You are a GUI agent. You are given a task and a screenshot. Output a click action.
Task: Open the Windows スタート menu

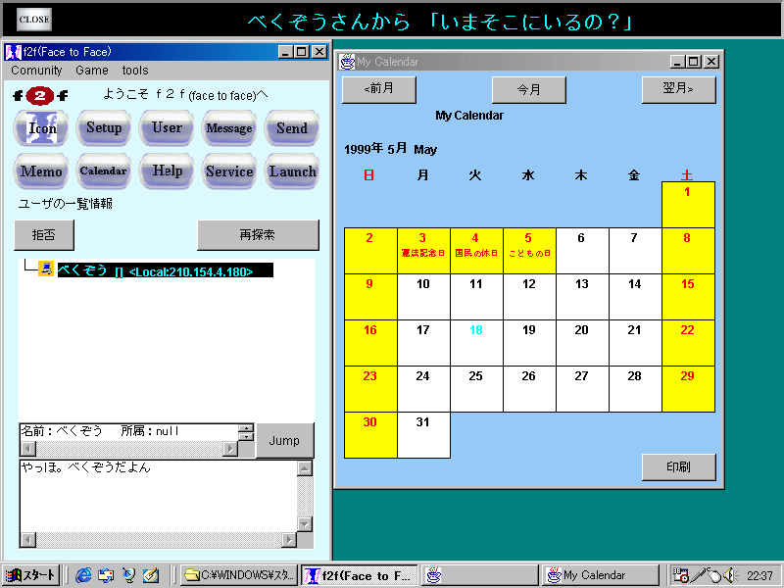coord(31,575)
